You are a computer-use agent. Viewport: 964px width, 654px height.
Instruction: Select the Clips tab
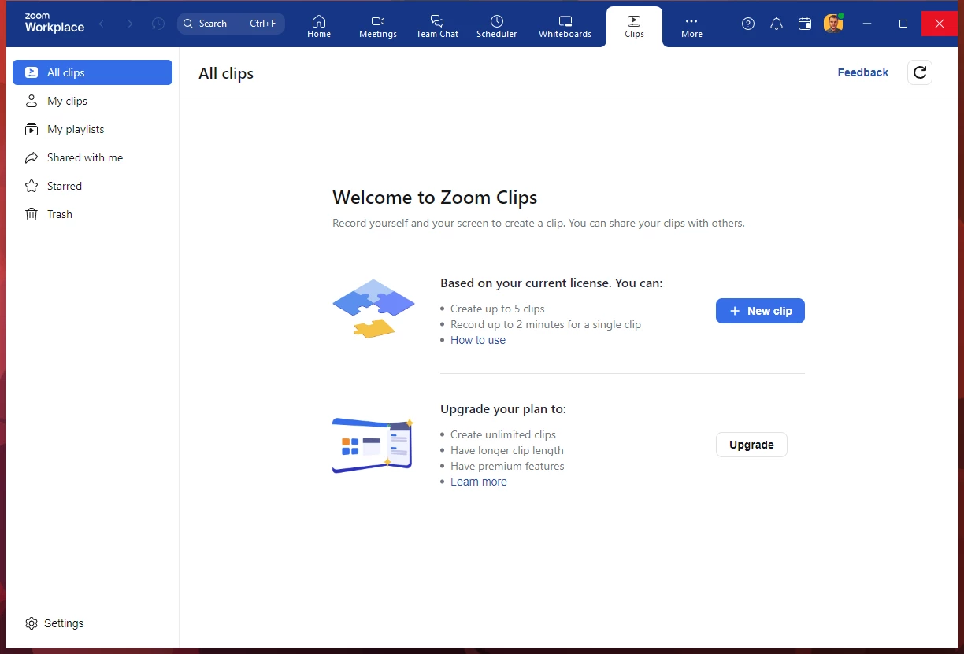(634, 27)
